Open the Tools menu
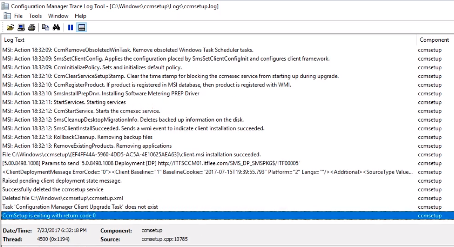The width and height of the screenshot is (454, 247). point(35,16)
